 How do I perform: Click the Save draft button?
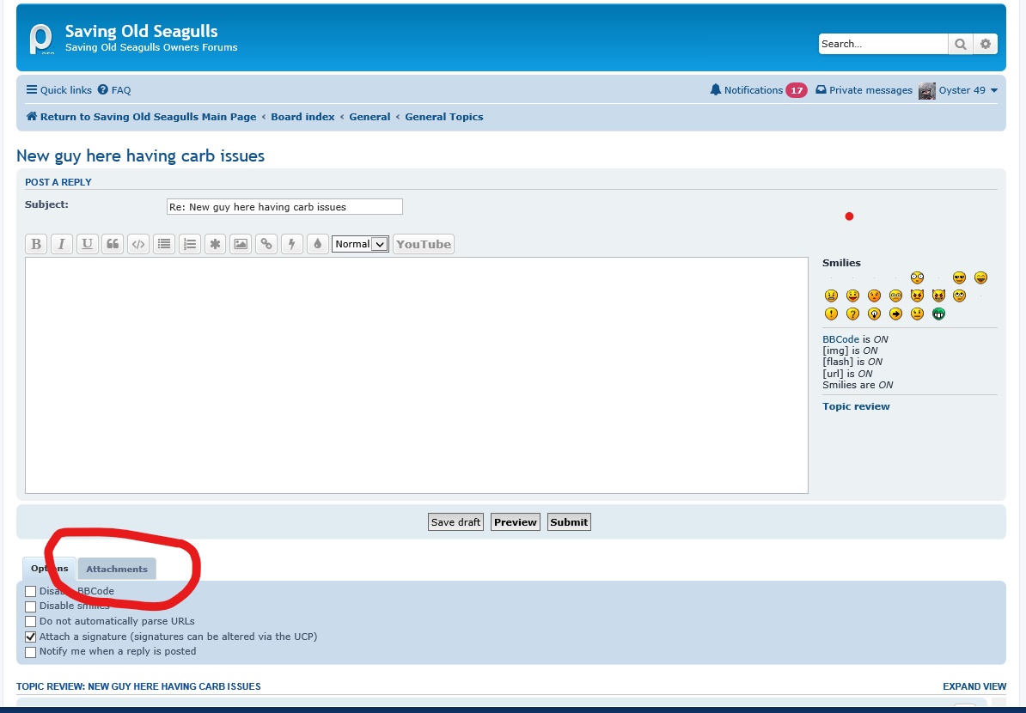point(455,522)
